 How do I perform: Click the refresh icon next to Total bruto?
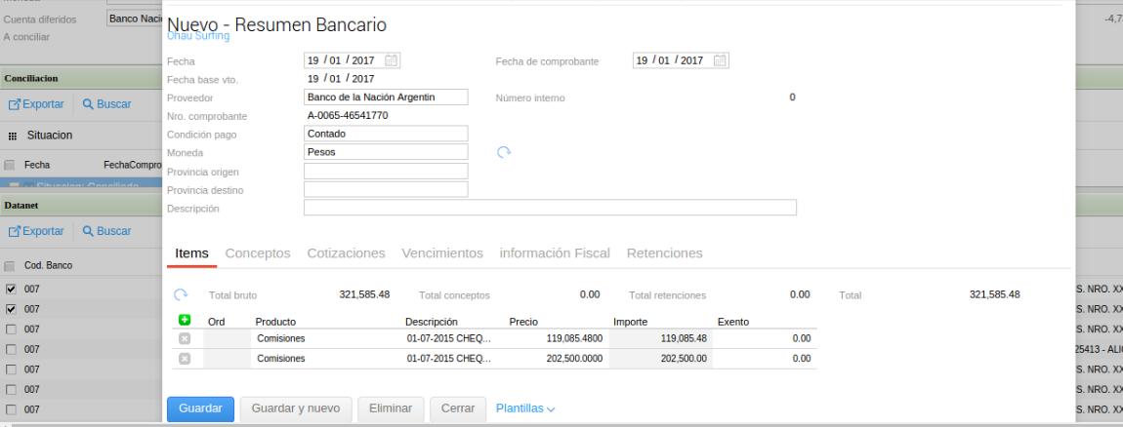click(x=181, y=294)
